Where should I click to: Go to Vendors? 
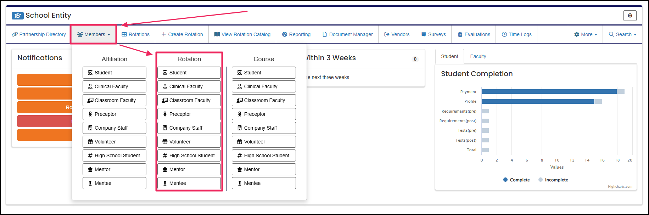397,34
